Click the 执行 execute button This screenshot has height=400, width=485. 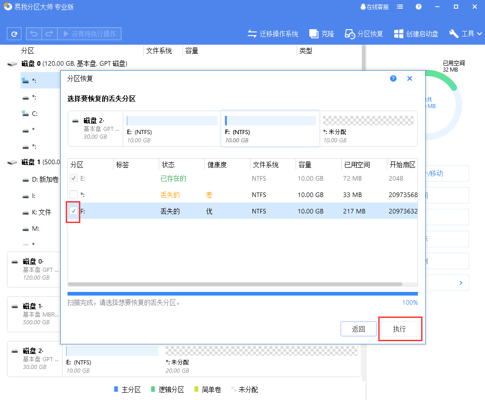pyautogui.click(x=400, y=328)
